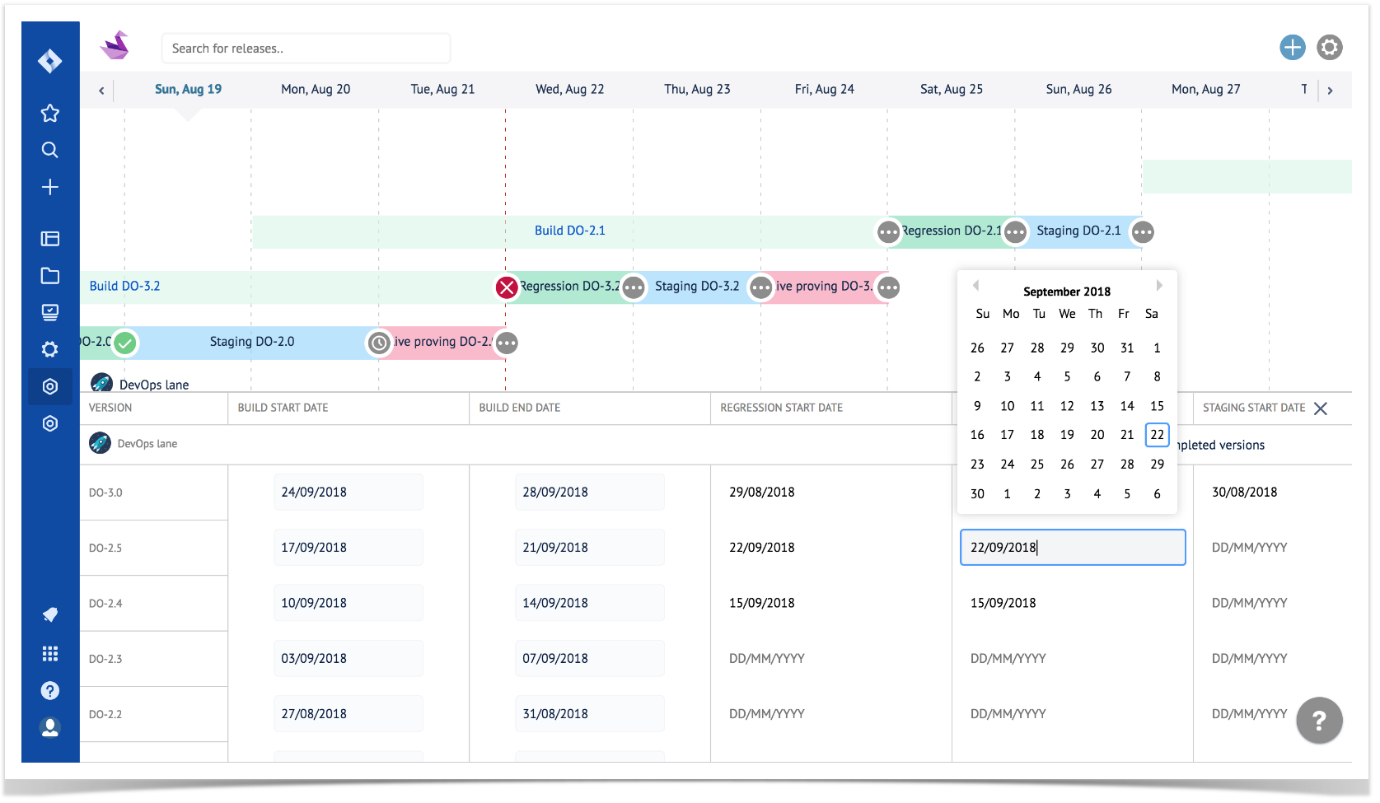This screenshot has width=1380, height=803.
Task: Click the Regression DO-2.1 bar
Action: [952, 231]
